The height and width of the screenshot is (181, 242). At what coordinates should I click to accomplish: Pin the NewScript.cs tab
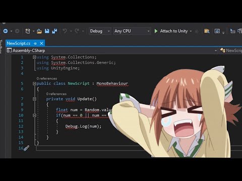pos(35,44)
